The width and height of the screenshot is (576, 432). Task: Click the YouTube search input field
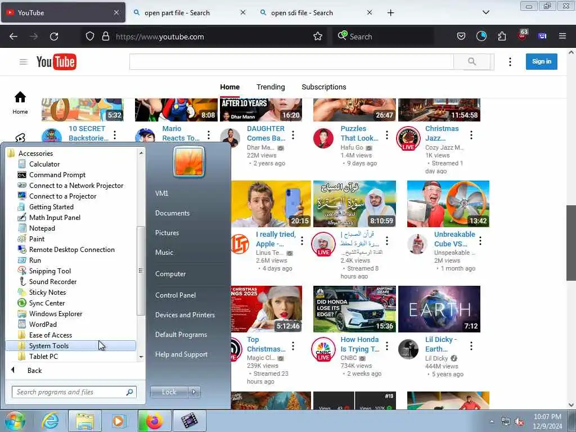point(291,62)
